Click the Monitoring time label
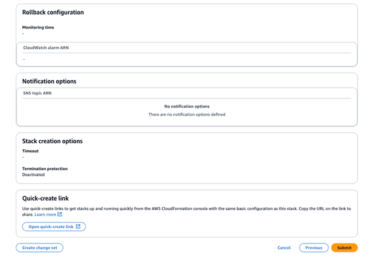The image size is (377, 258). 38,27
